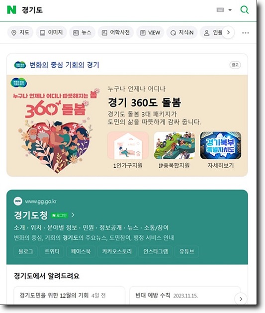Screen dimensions: 265x313
Task: Open the 경기북부 특별자치도 자세히보기 image
Action: tap(221, 145)
